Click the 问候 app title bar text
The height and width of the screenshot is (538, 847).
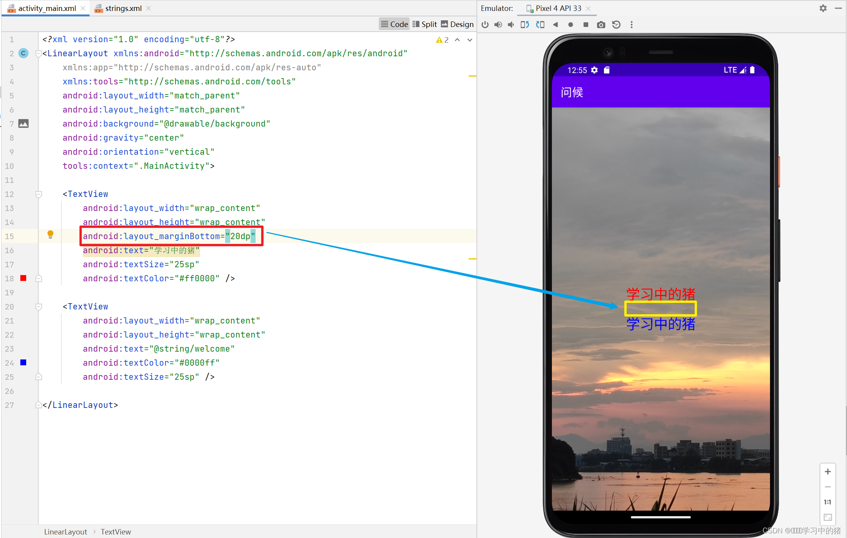(x=572, y=92)
